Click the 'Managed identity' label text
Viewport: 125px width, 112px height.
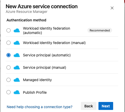coord(37,80)
